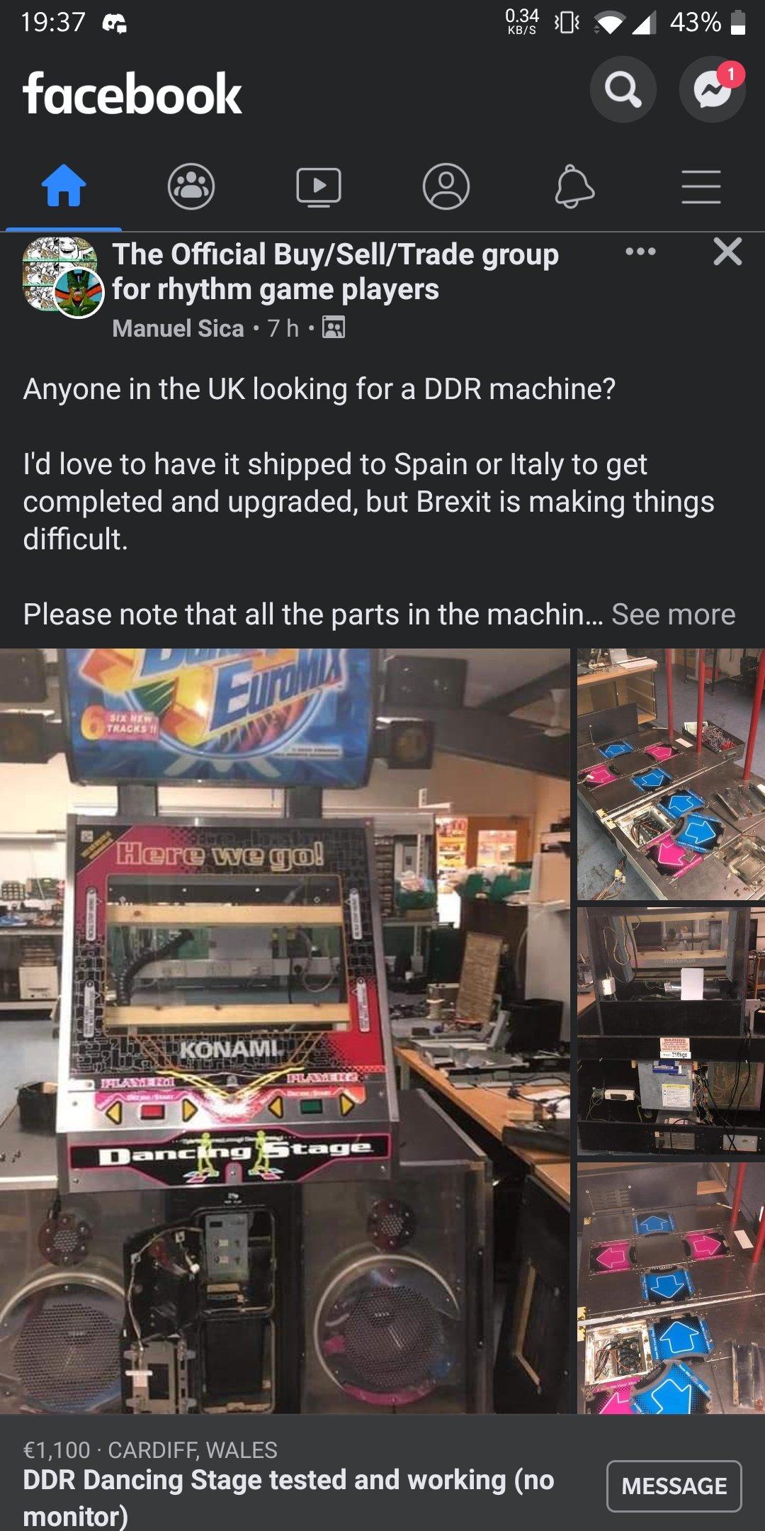Open Manuel Sica's profile name

(178, 328)
